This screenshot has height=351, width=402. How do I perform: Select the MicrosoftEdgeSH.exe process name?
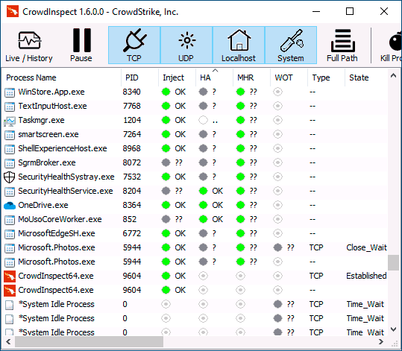pos(57,233)
